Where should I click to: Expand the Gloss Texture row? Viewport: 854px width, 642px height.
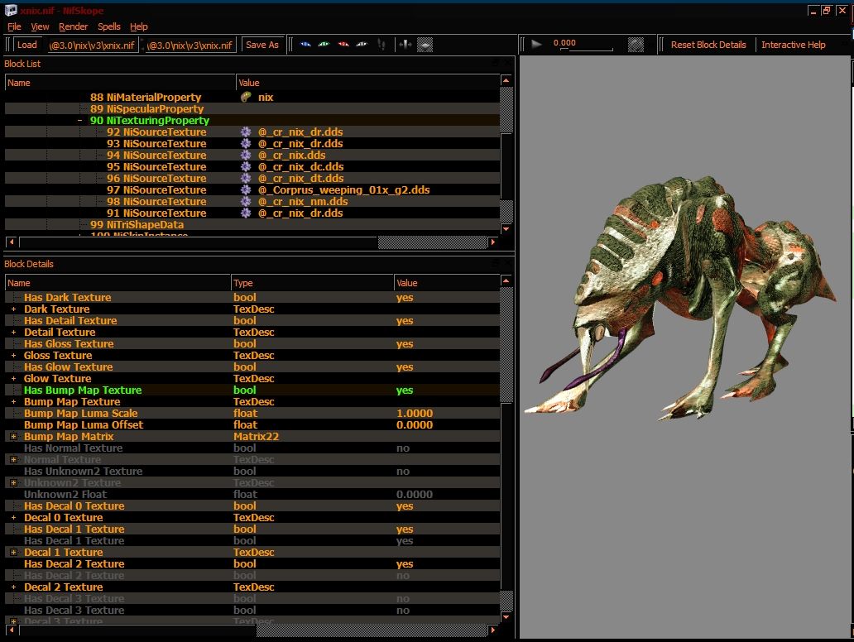13,355
